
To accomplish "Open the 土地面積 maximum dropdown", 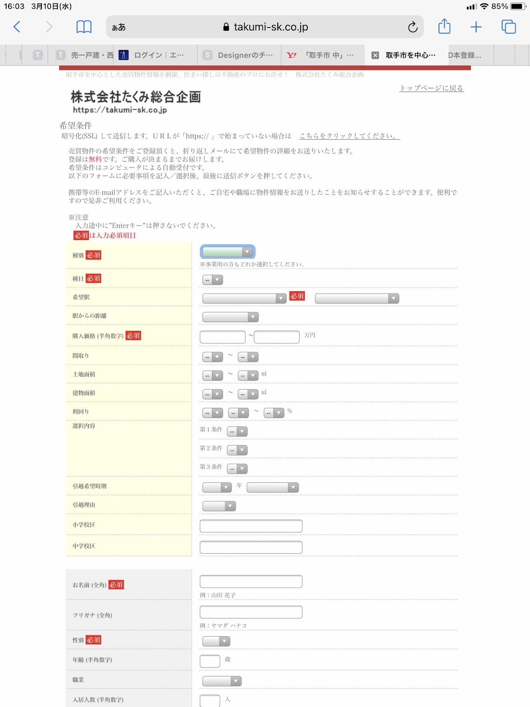I will coord(248,375).
